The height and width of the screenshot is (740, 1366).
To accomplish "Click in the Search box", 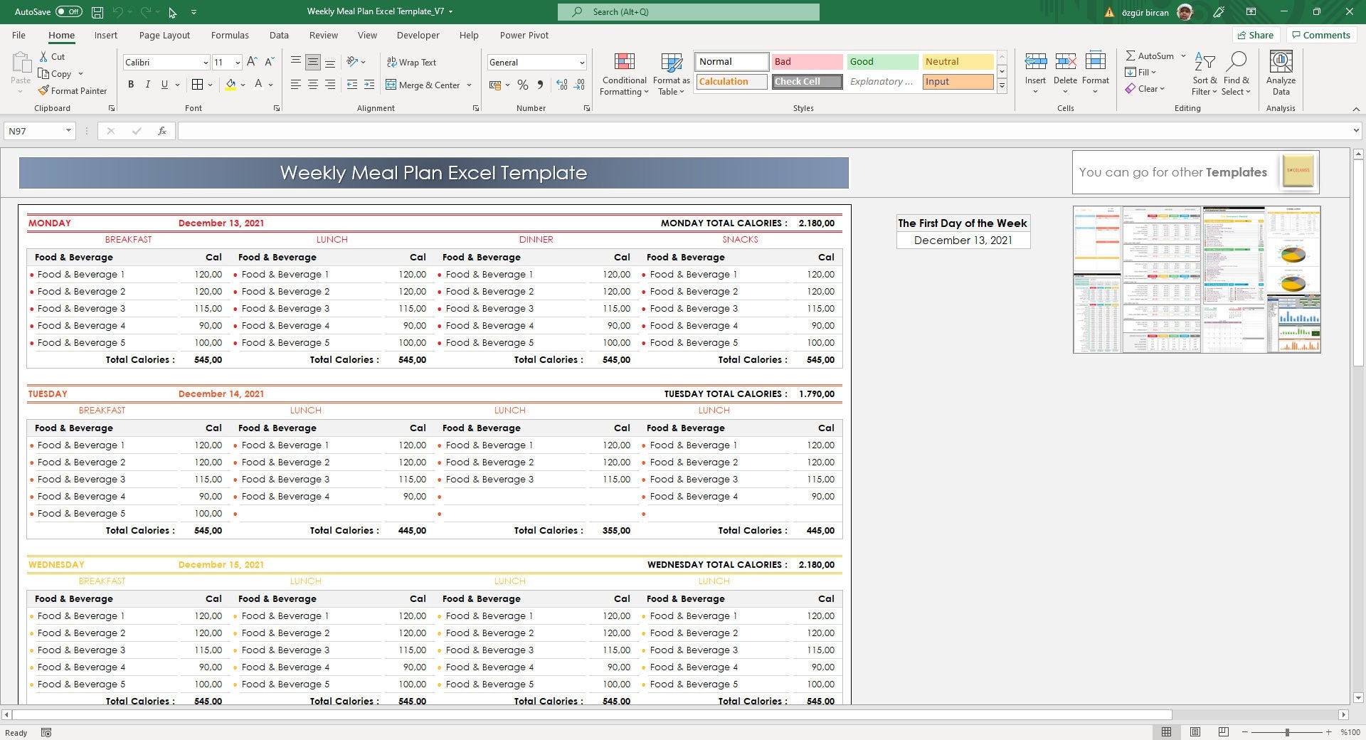I will tap(689, 12).
